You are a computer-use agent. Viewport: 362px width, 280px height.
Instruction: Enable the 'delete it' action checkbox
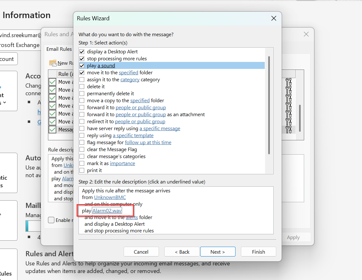click(x=82, y=86)
